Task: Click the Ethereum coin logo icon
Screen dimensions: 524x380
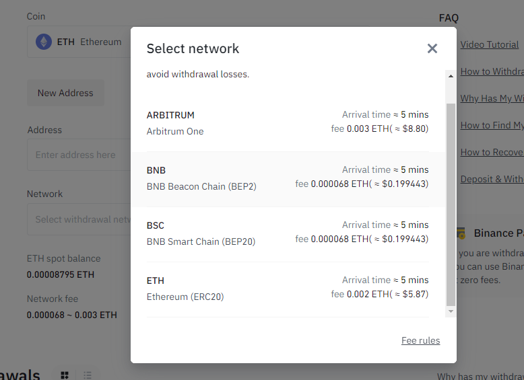Action: tap(44, 42)
